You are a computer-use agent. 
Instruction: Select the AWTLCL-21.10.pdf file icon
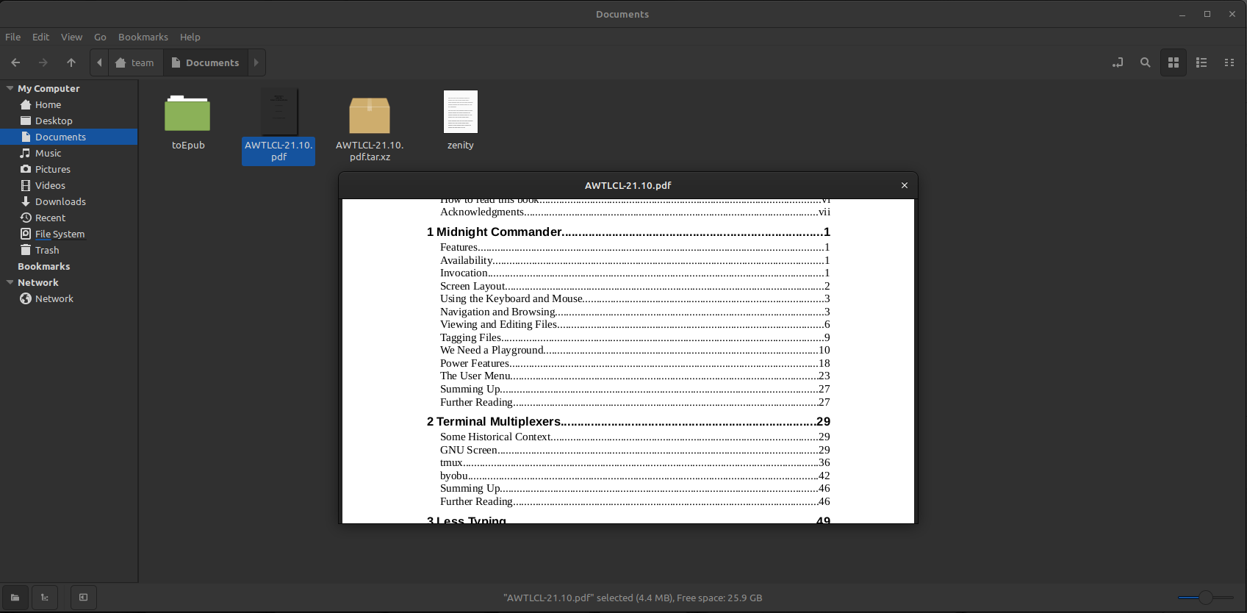pyautogui.click(x=279, y=112)
